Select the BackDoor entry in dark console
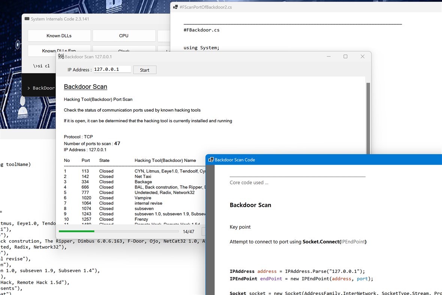This screenshot has height=295, width=442. (42, 88)
